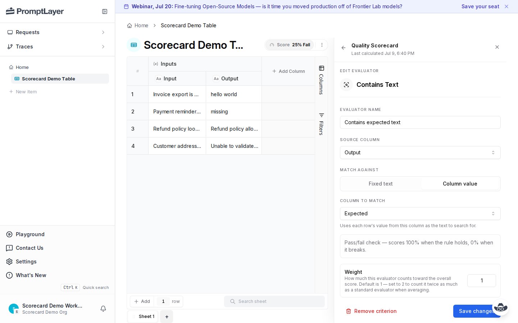518x323 pixels.
Task: Click the Evaluator Name field
Action: pyautogui.click(x=420, y=122)
